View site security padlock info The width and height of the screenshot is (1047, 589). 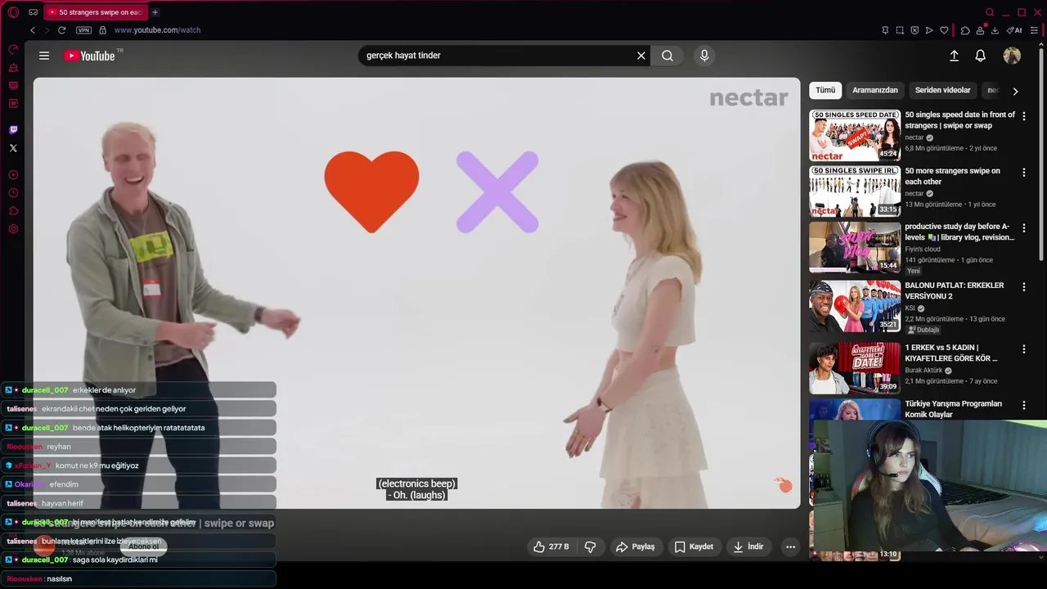[102, 30]
